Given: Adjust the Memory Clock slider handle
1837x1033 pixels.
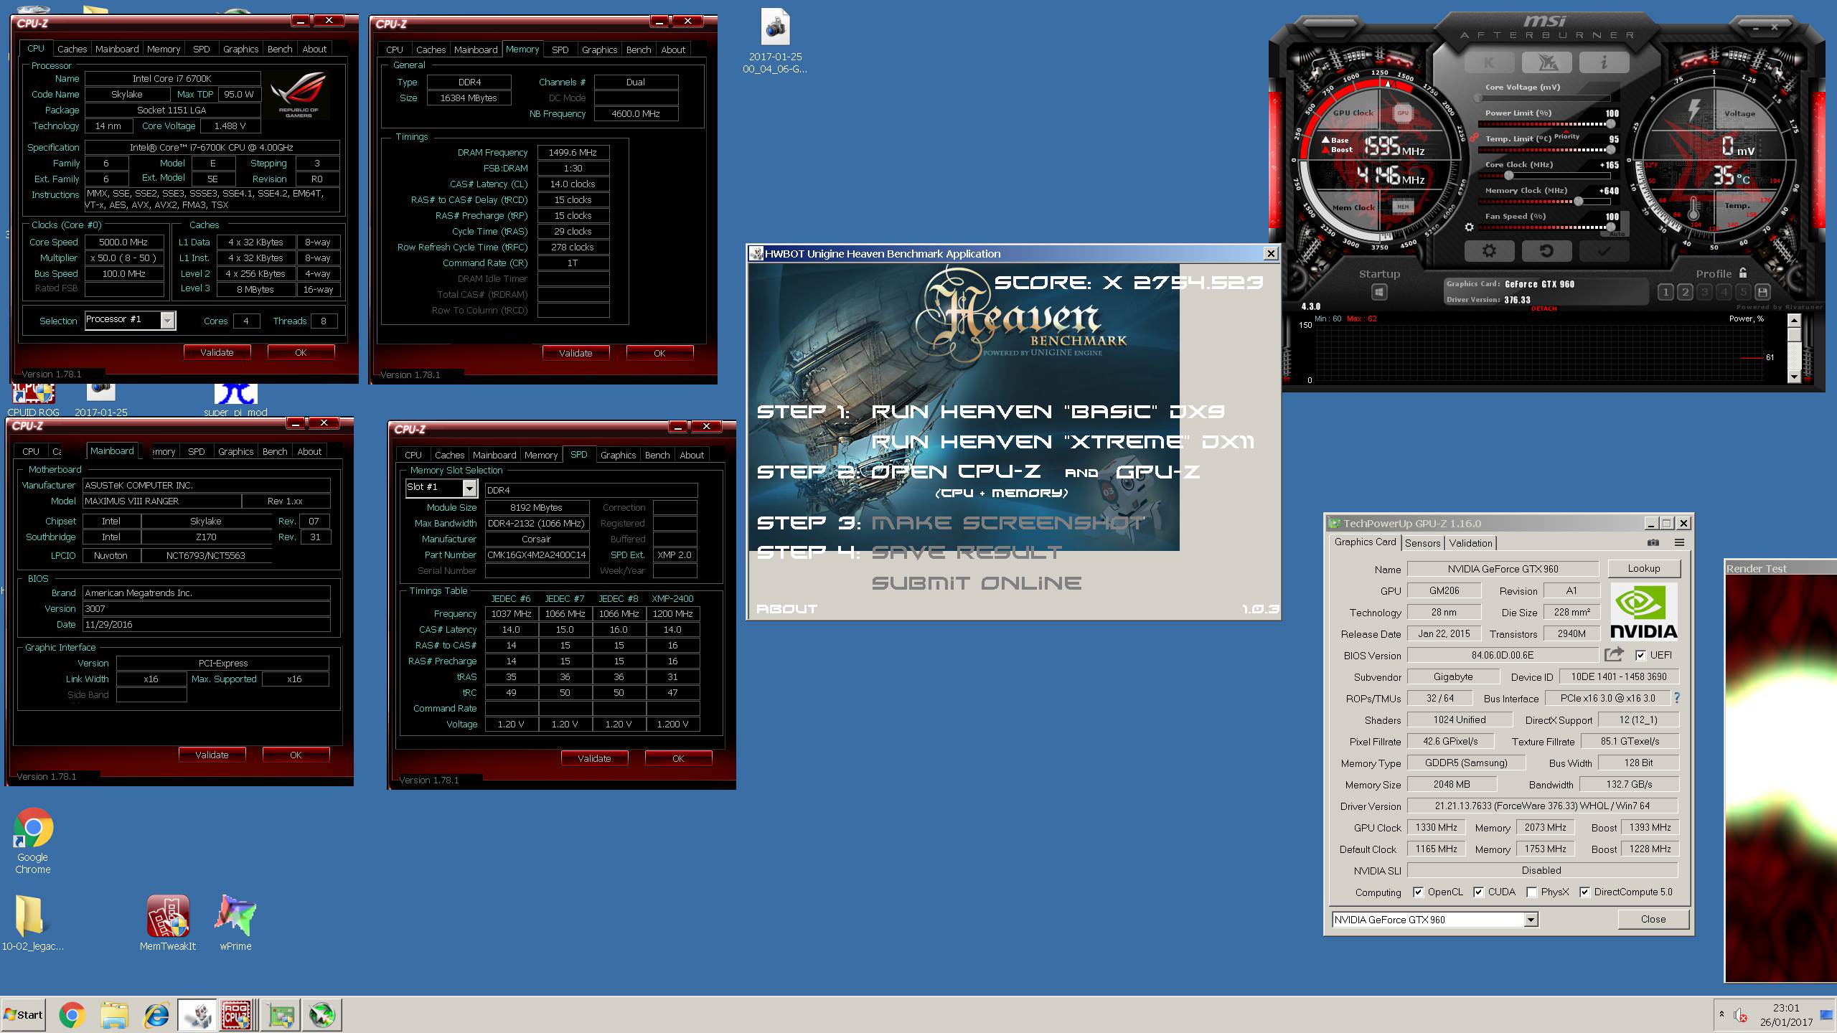Looking at the screenshot, I should coord(1579,202).
